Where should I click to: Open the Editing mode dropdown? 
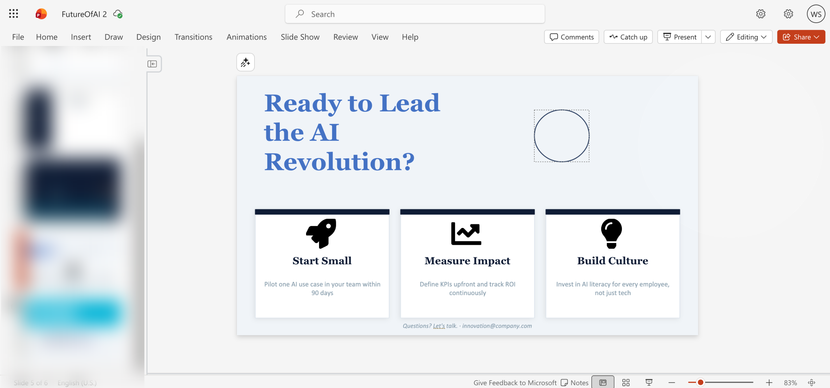pyautogui.click(x=746, y=37)
